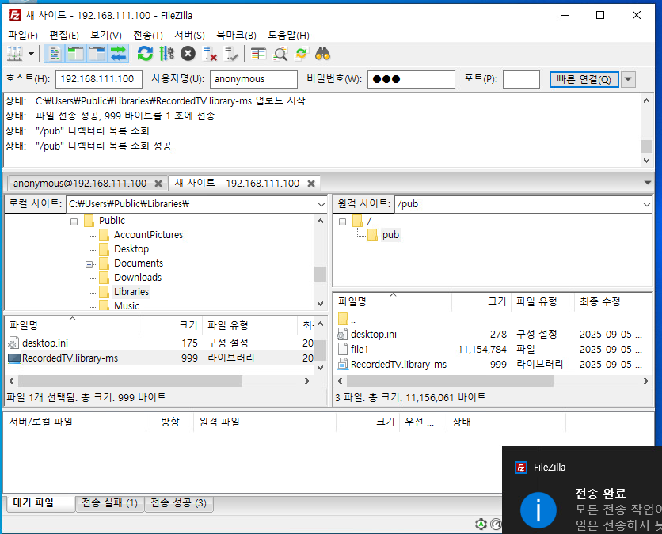Switch to 대기 파일 queue tab

(40, 503)
